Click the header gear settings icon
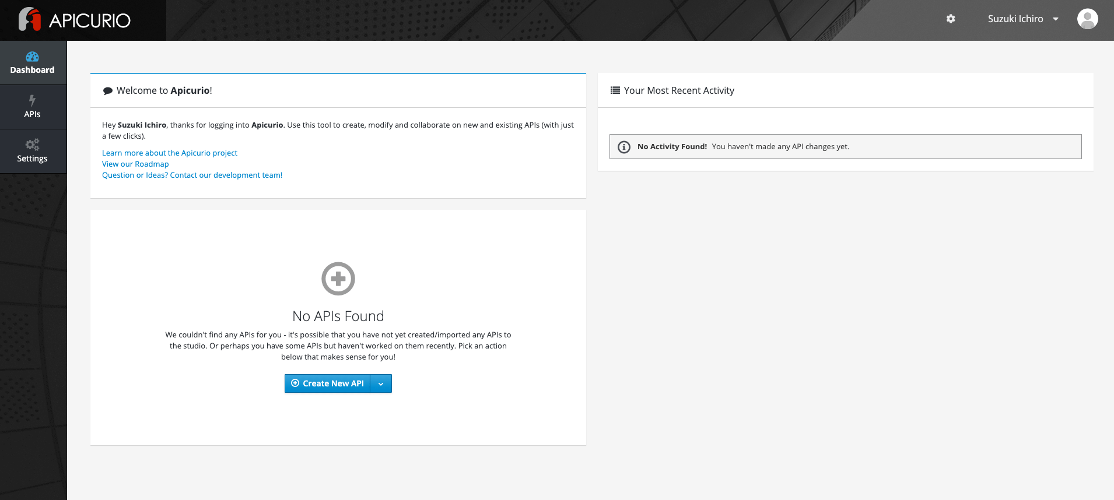Image resolution: width=1114 pixels, height=500 pixels. (951, 19)
